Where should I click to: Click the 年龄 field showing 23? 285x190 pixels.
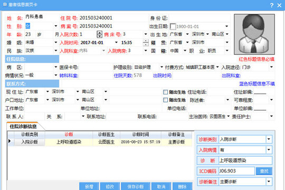pos(30,34)
